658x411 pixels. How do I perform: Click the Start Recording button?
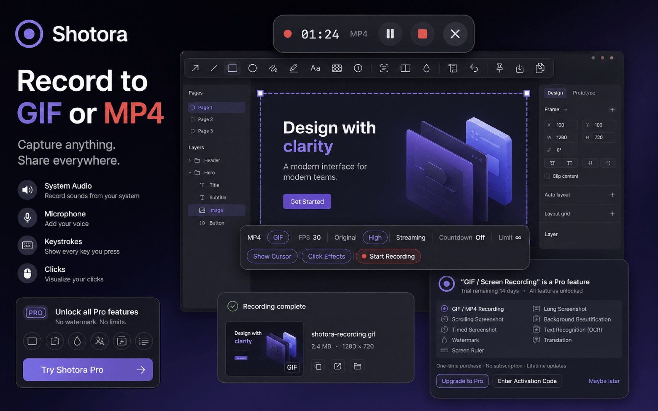click(388, 256)
